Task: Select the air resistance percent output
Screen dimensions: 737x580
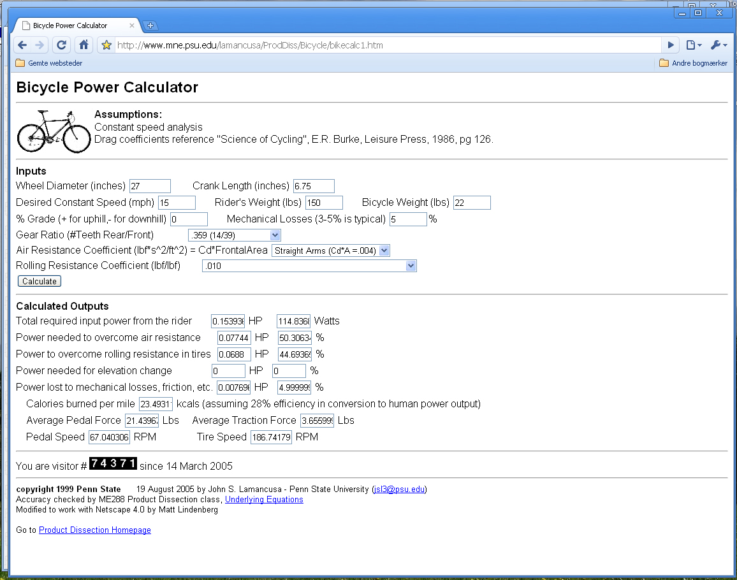Action: pyautogui.click(x=295, y=337)
